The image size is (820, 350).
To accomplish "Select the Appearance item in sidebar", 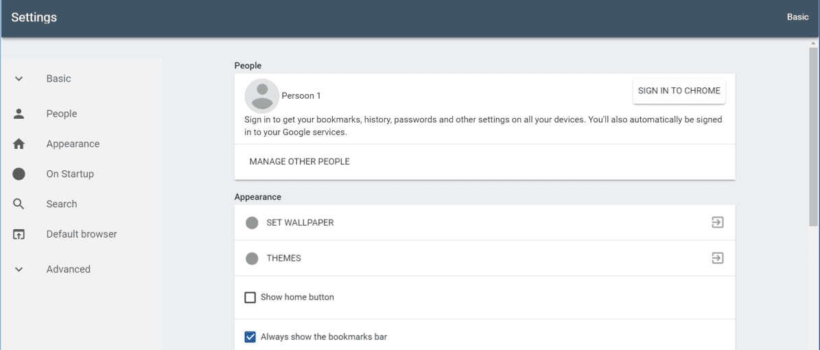I will [73, 144].
